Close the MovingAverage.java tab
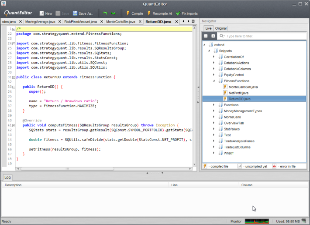This screenshot has height=225, width=310. click(60, 21)
